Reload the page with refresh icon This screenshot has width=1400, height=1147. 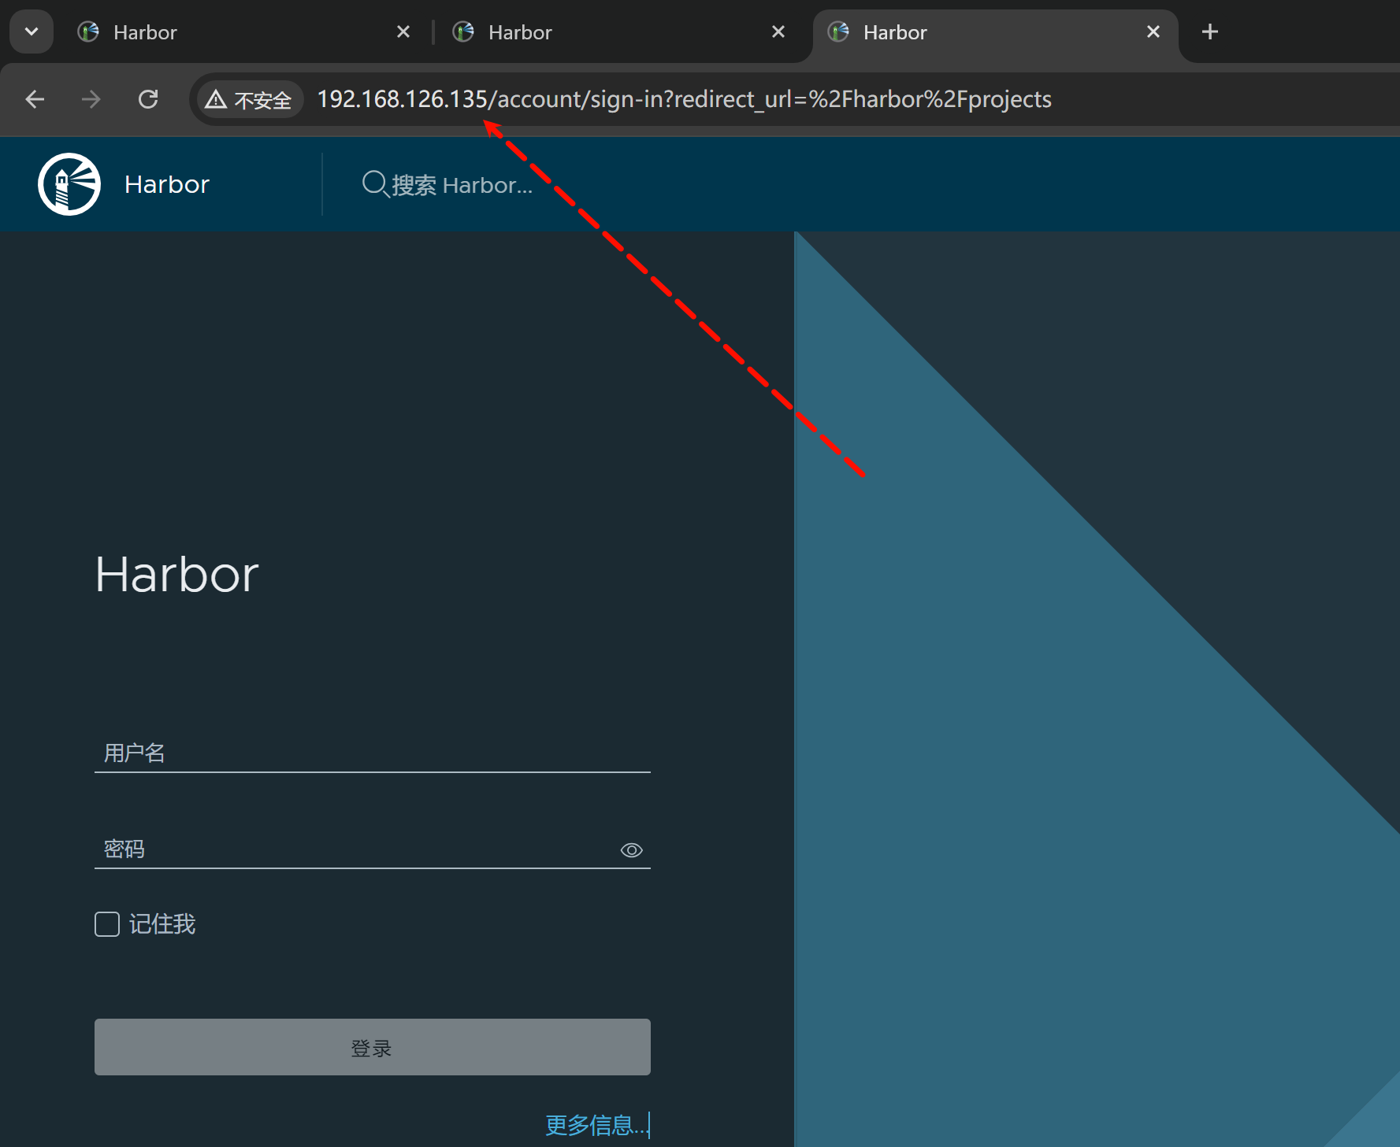[148, 99]
